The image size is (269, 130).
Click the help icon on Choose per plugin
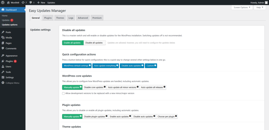pos(176,116)
